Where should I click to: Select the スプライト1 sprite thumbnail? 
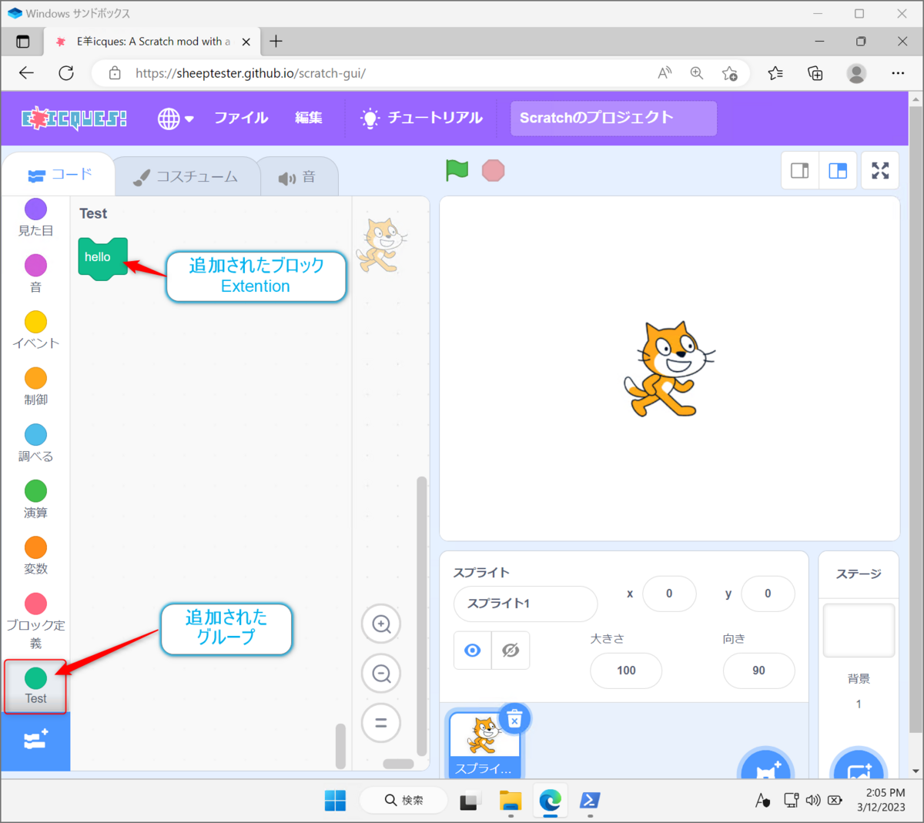484,744
